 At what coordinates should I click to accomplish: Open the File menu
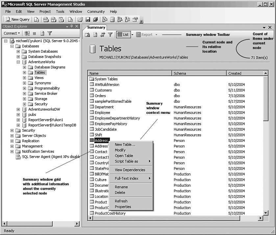tap(8, 12)
